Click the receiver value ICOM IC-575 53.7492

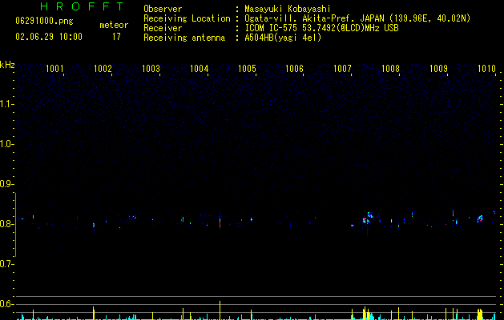point(321,28)
